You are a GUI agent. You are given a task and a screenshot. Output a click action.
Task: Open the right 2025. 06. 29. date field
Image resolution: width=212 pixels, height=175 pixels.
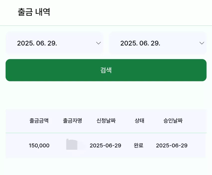(158, 43)
